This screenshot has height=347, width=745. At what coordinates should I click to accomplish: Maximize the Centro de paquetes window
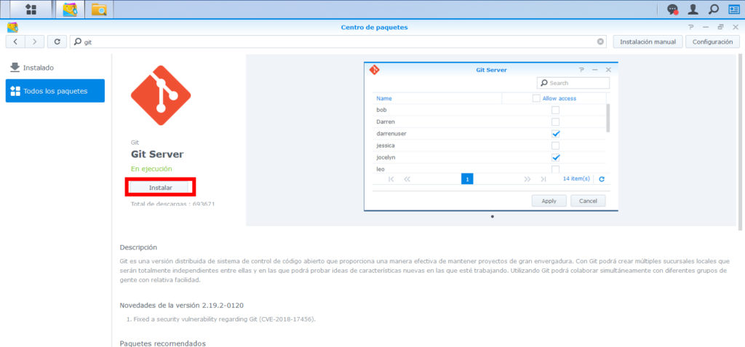tap(721, 27)
